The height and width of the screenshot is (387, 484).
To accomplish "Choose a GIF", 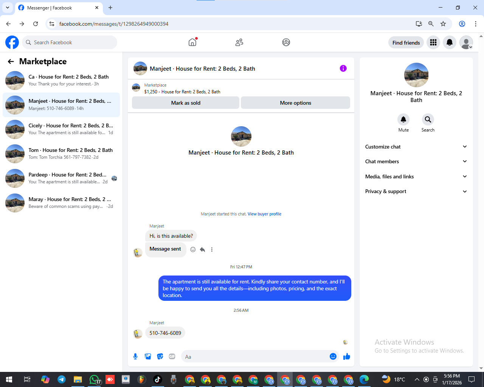I will 172,356.
